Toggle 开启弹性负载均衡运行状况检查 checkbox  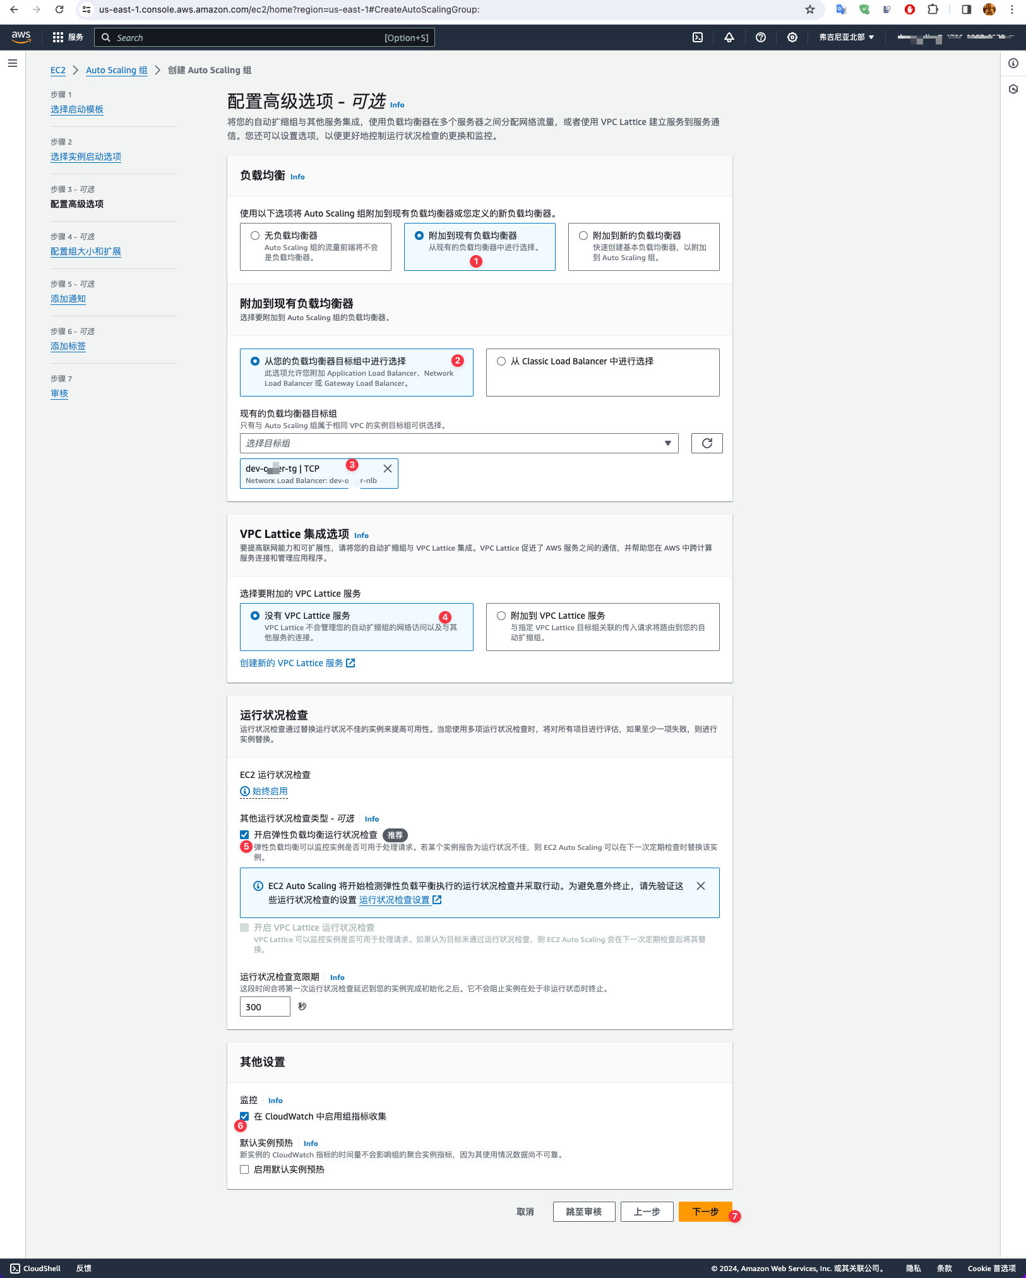coord(244,835)
